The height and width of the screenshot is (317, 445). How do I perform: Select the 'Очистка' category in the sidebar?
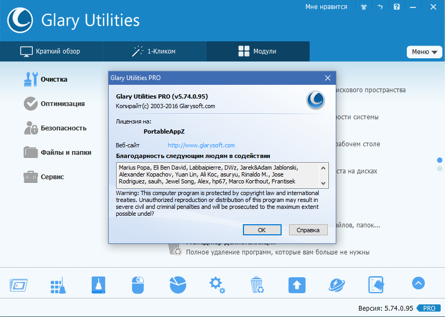46,79
